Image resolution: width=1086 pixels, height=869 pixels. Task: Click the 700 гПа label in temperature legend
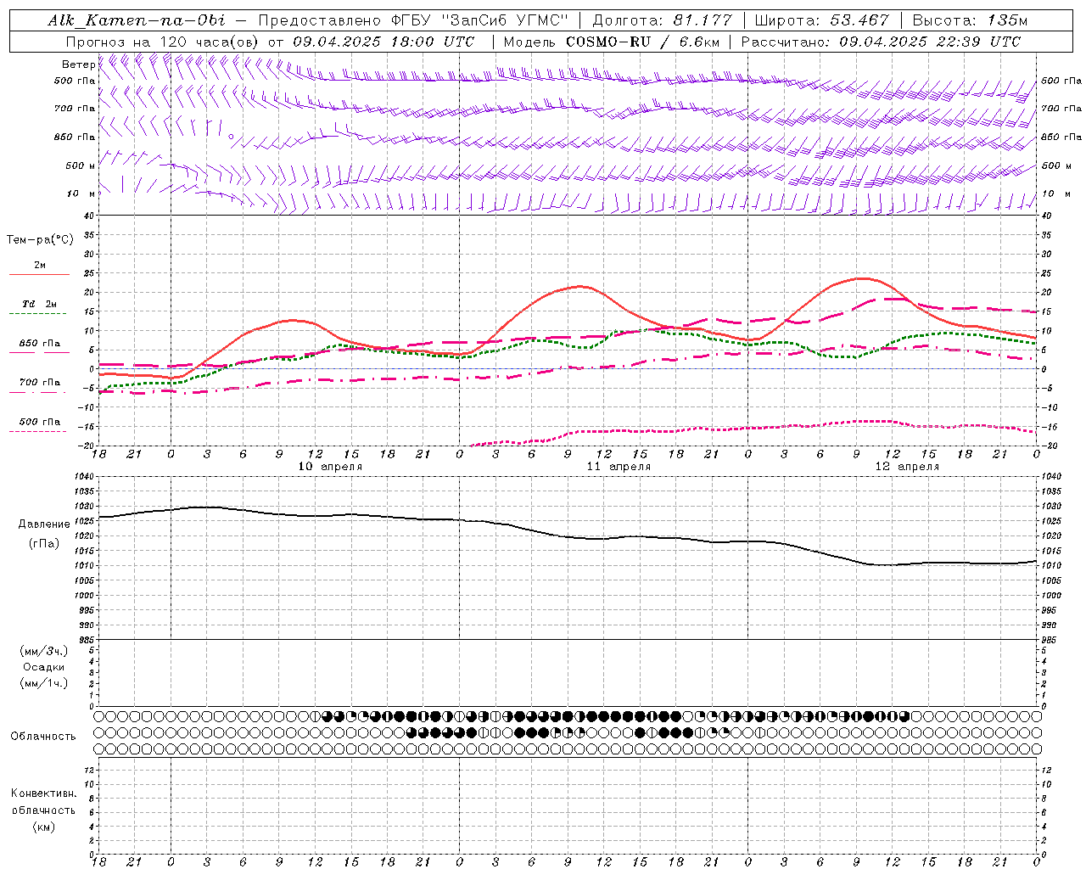pyautogui.click(x=40, y=383)
